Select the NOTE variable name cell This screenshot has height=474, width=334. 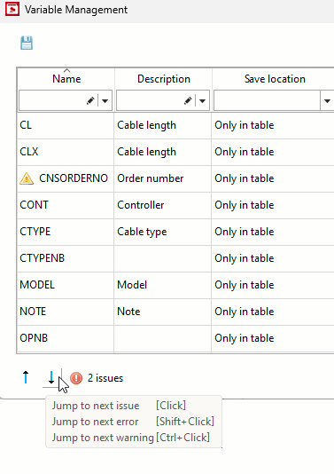(x=66, y=312)
